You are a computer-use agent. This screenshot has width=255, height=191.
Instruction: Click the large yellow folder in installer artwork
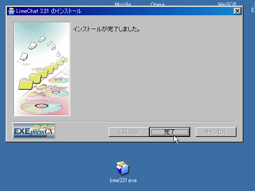coord(26,84)
